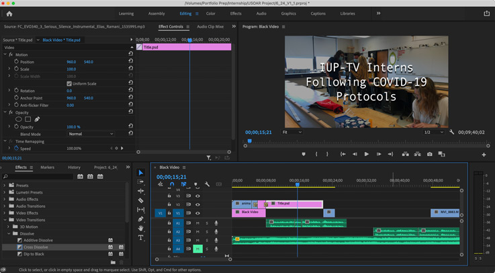This screenshot has width=495, height=273.
Task: Select the Ripple Edit tool
Action: (x=141, y=191)
